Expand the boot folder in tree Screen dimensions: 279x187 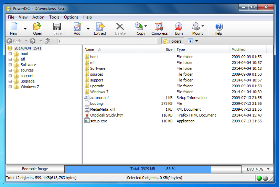click(10, 54)
